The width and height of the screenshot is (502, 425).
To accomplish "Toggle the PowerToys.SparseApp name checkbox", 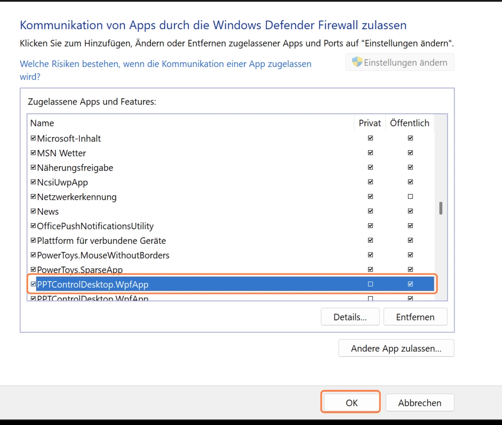I will [33, 269].
